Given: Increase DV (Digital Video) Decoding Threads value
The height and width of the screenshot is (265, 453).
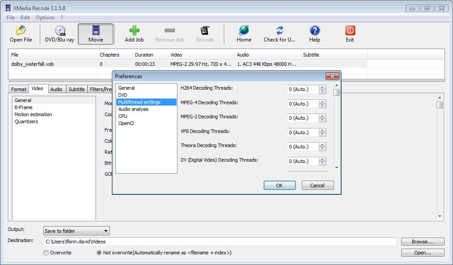Looking at the screenshot, I should (x=322, y=159).
